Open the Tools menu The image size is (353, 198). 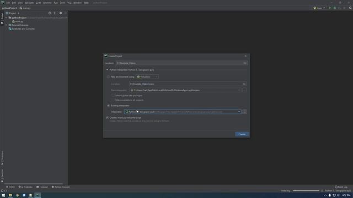coord(62,3)
